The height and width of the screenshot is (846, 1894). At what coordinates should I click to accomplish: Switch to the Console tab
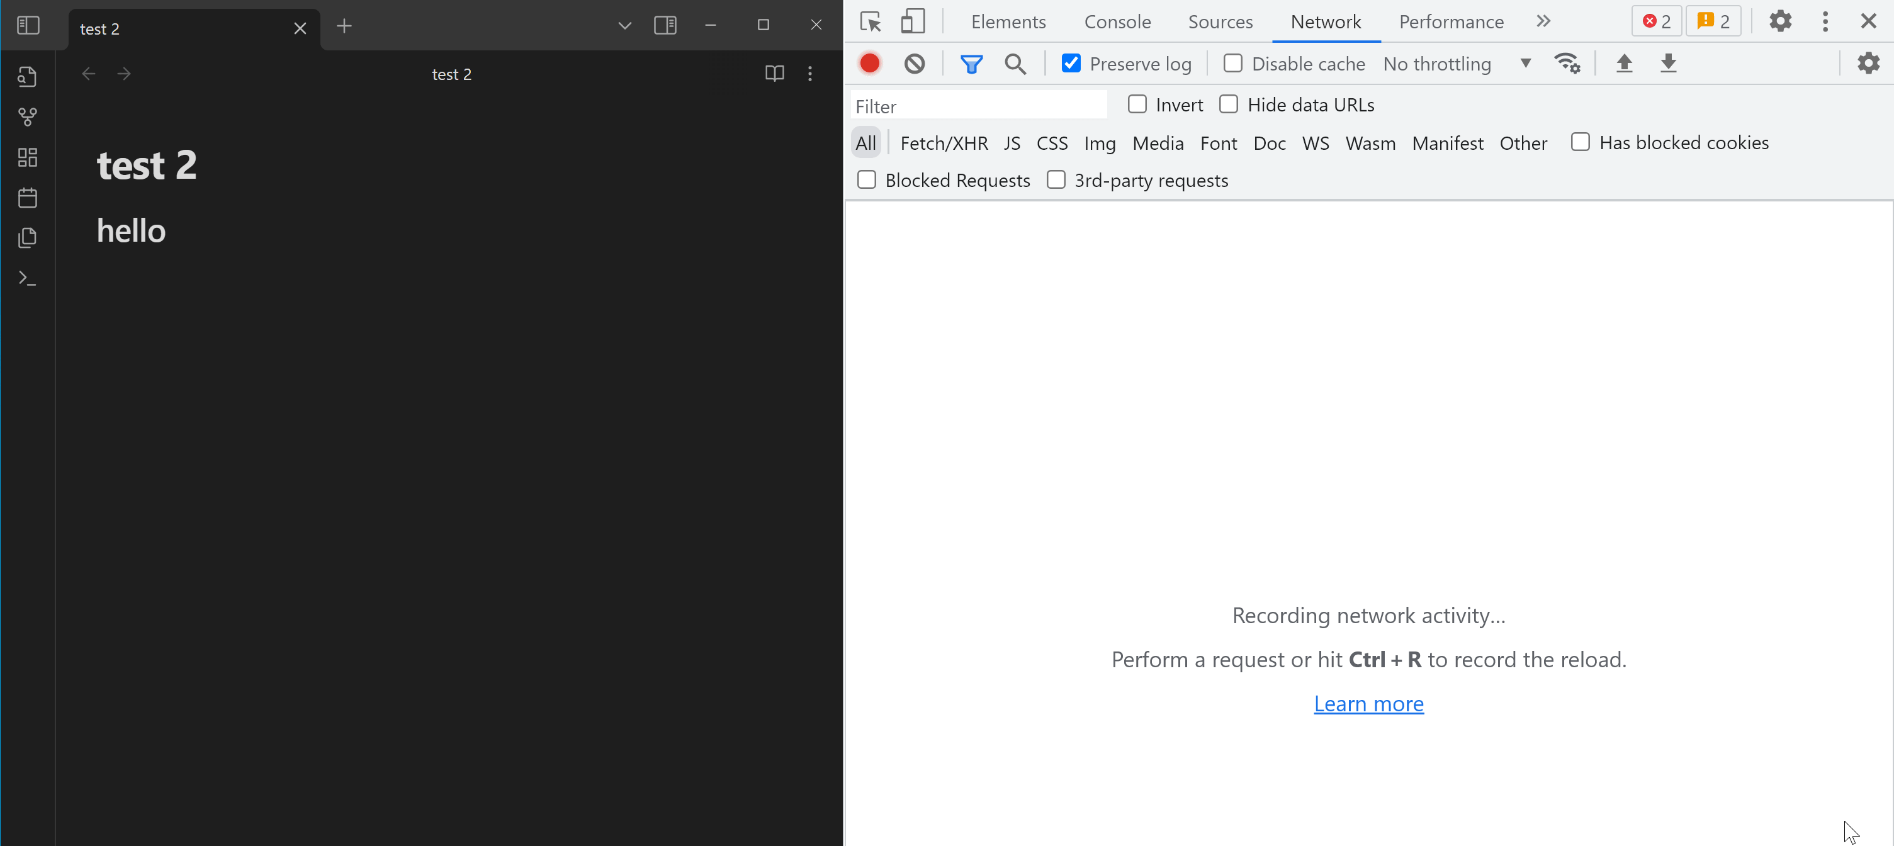1117,21
